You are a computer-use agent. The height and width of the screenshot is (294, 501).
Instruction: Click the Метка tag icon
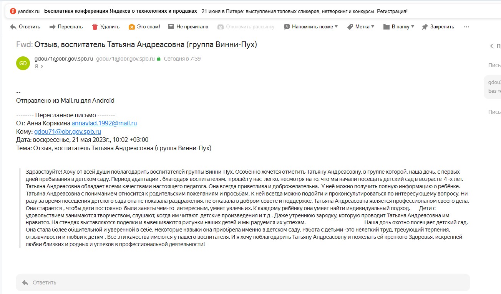point(350,27)
